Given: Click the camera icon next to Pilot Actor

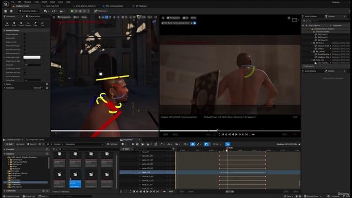Looking at the screenshot, I should 195,23.
